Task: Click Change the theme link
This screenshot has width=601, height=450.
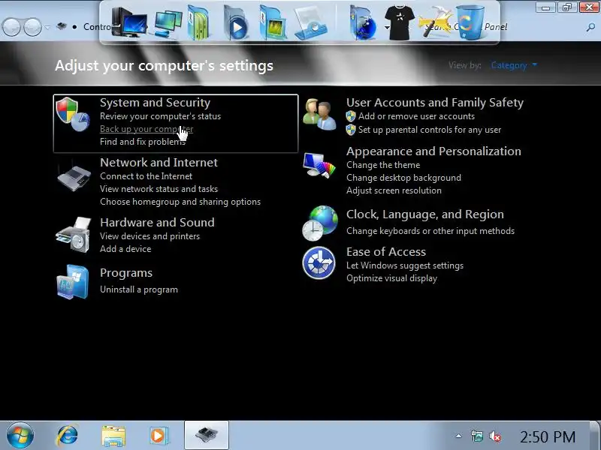Action: [383, 165]
